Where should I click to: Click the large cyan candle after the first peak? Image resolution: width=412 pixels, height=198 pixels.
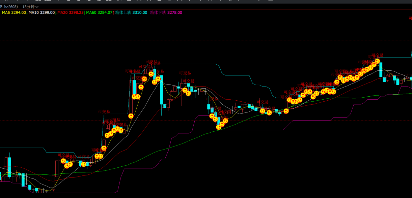[161, 90]
